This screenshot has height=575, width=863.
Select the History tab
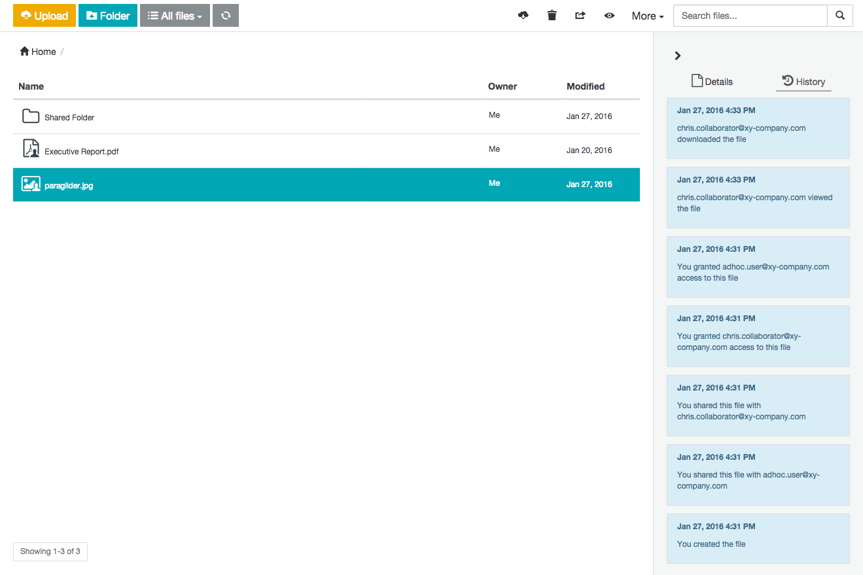(x=803, y=82)
